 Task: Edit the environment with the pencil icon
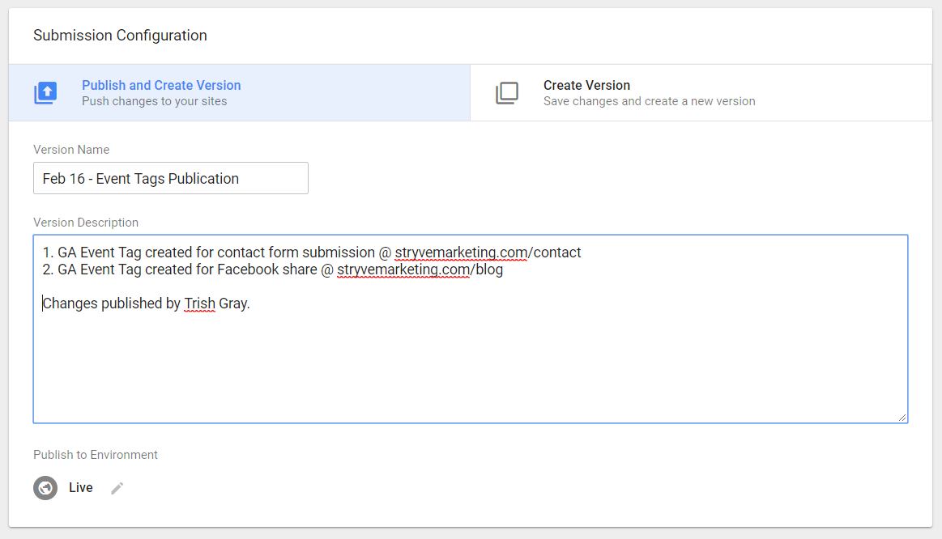pyautogui.click(x=117, y=488)
